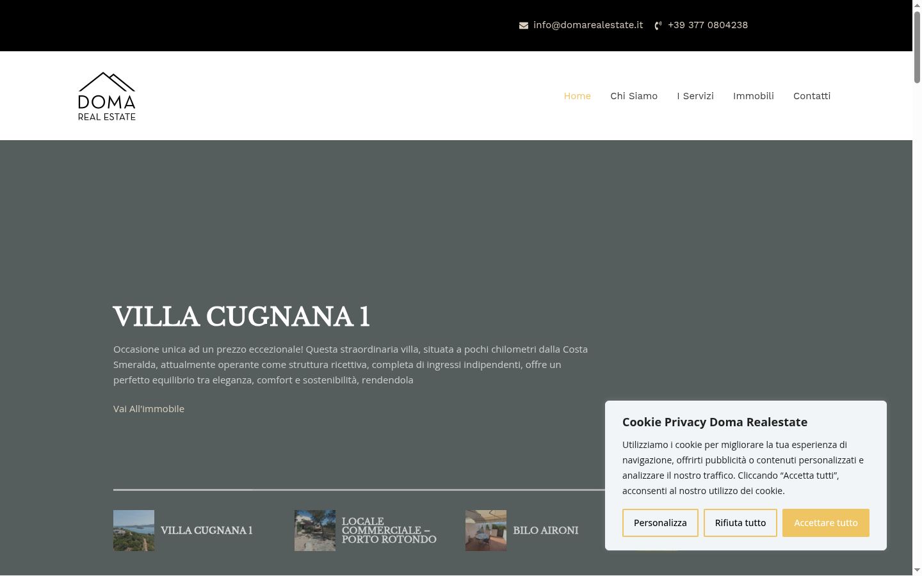Select the Bilo Aironi thumbnail image
922x576 pixels.
coord(486,531)
